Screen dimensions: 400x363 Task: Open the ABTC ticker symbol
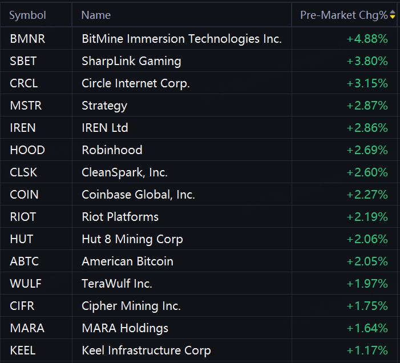[x=26, y=261]
